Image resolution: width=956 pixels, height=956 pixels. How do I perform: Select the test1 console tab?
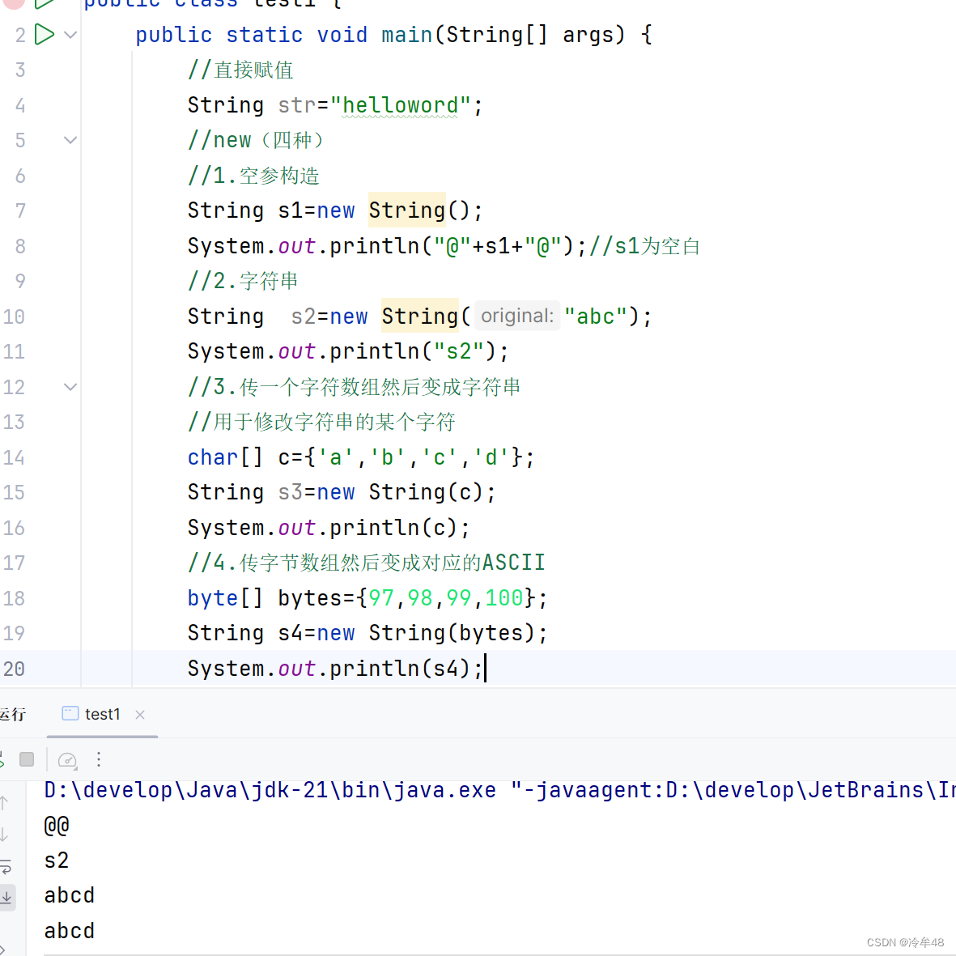click(x=102, y=714)
